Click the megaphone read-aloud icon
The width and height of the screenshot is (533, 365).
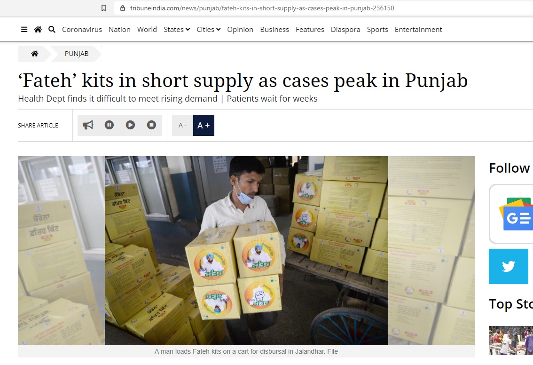tap(88, 125)
